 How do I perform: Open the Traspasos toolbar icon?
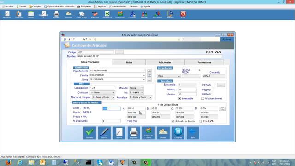coord(120,15)
